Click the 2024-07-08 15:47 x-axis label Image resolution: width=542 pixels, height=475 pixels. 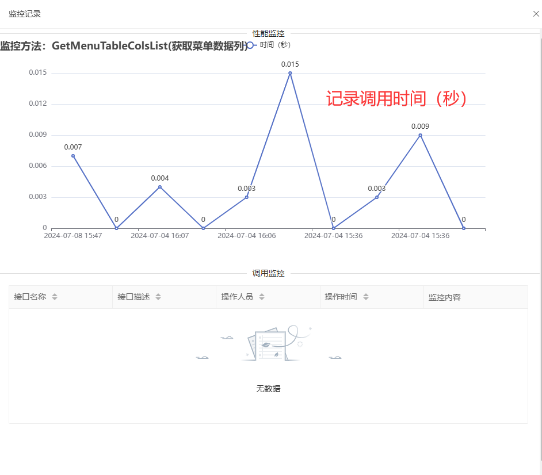(x=73, y=236)
